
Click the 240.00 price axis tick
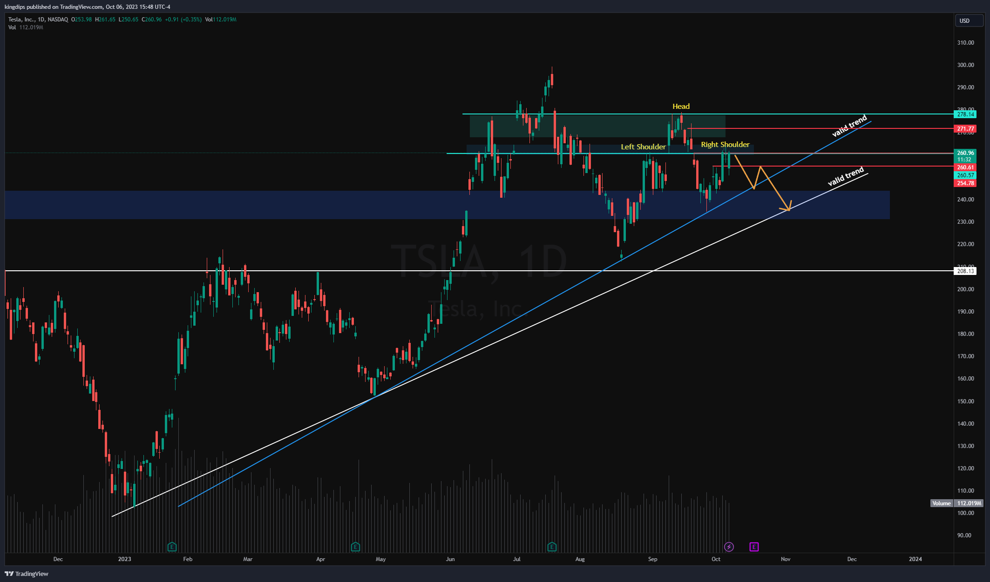click(x=965, y=200)
